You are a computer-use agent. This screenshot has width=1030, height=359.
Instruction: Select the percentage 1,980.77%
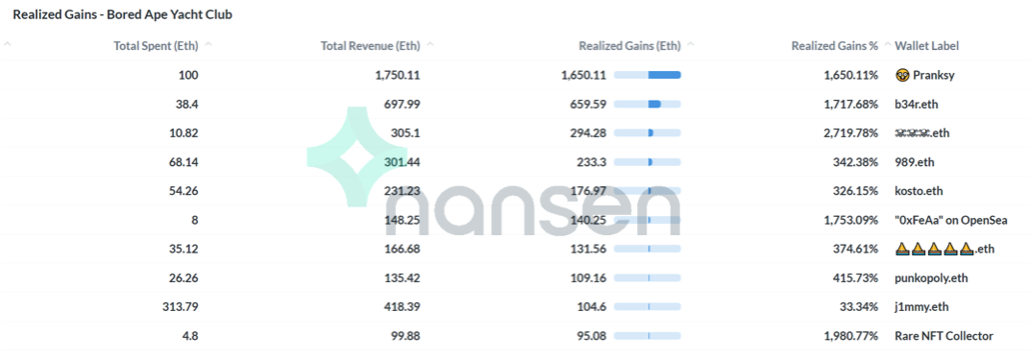850,336
